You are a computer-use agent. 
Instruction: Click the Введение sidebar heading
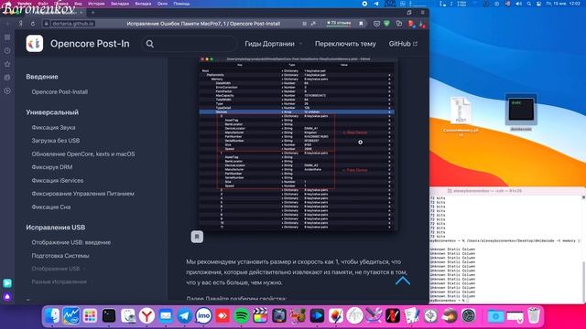(x=42, y=77)
